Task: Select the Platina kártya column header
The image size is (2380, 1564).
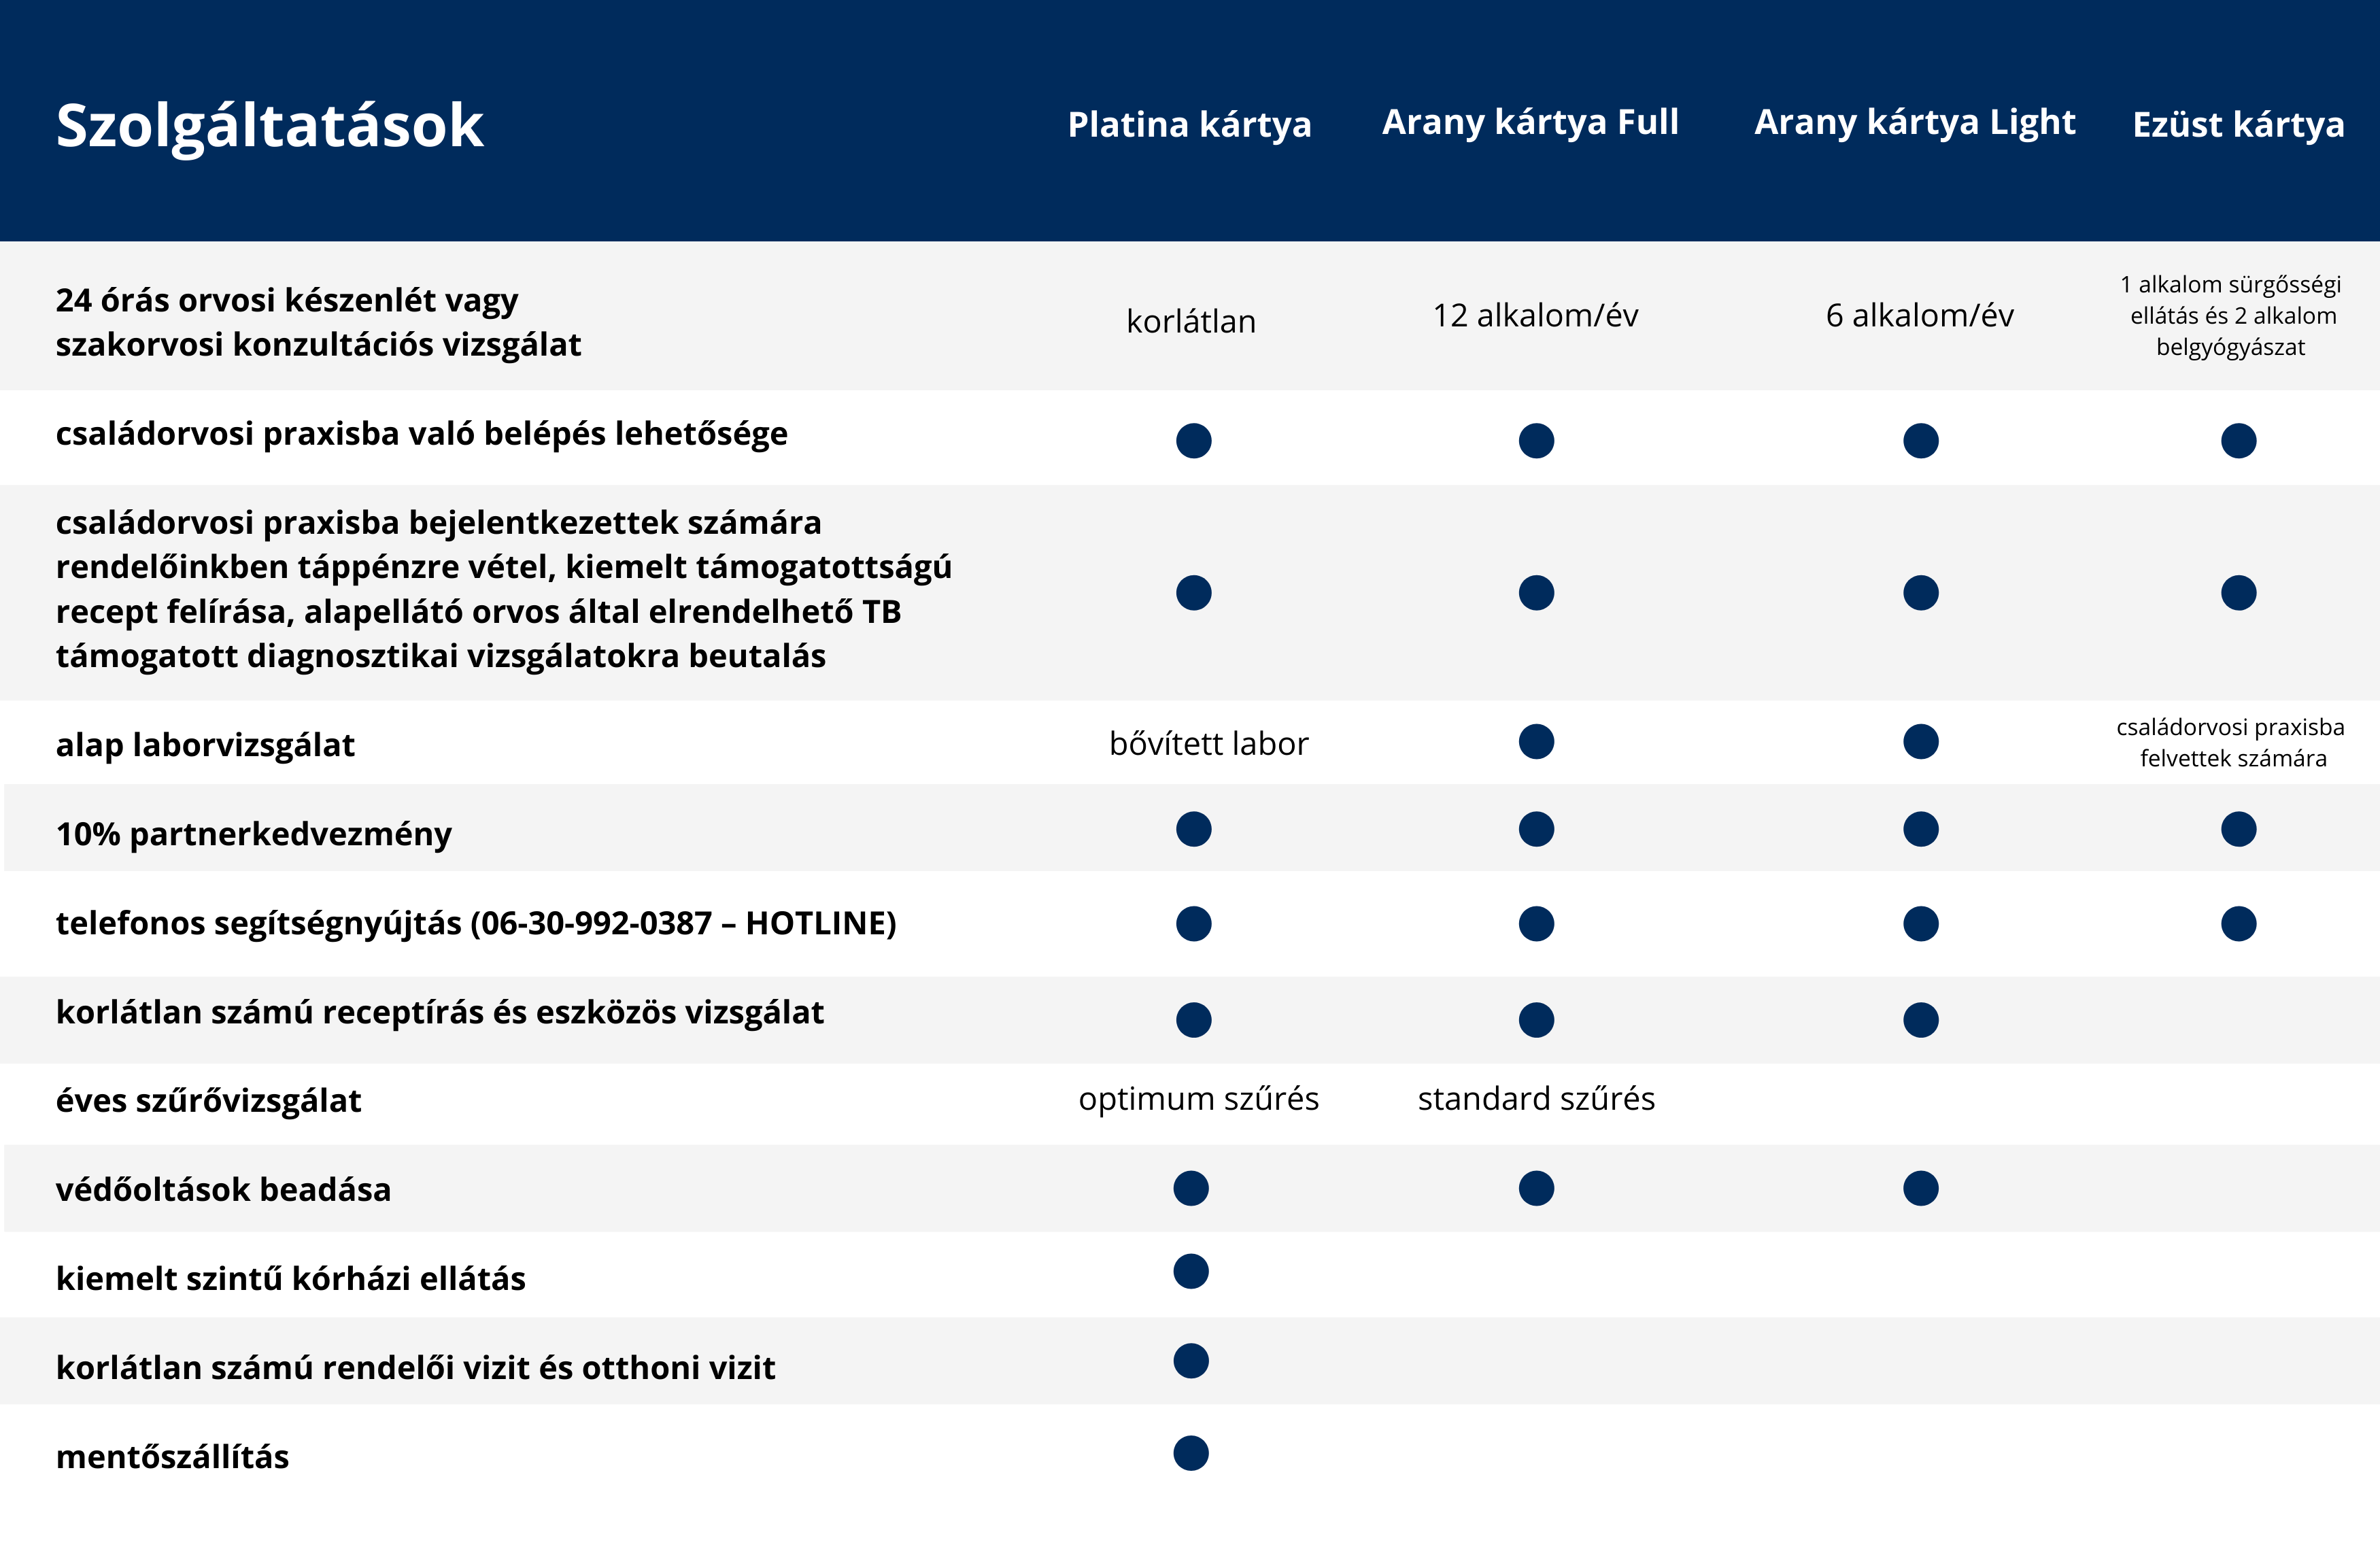Action: 1189,125
